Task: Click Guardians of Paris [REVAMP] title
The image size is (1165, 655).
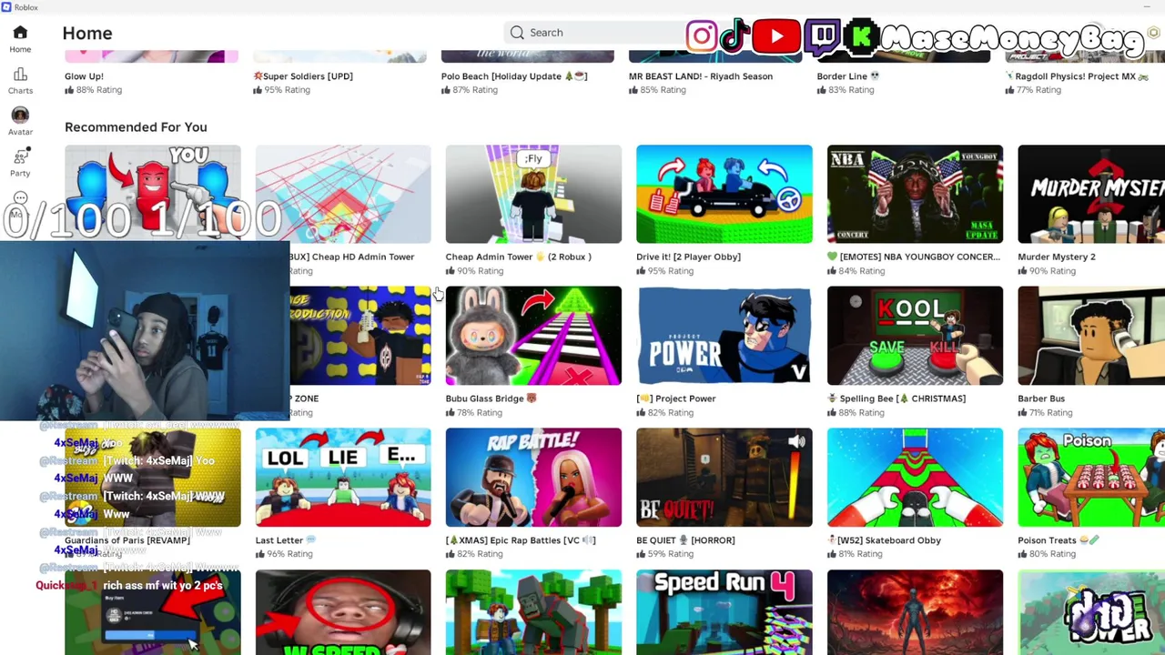Action: [127, 540]
